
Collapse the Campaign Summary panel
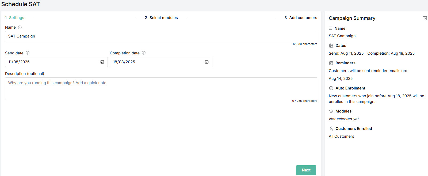point(425,18)
